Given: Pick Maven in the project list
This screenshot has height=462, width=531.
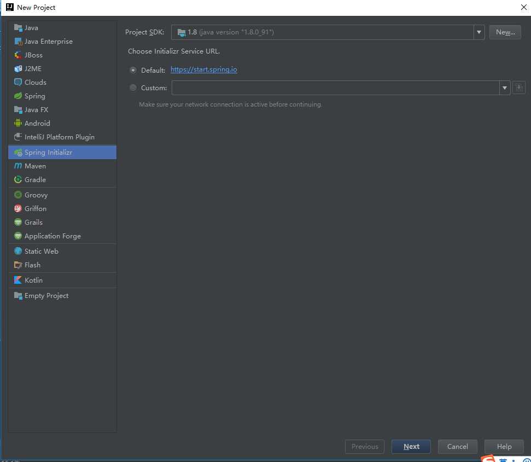Looking at the screenshot, I should [62, 166].
